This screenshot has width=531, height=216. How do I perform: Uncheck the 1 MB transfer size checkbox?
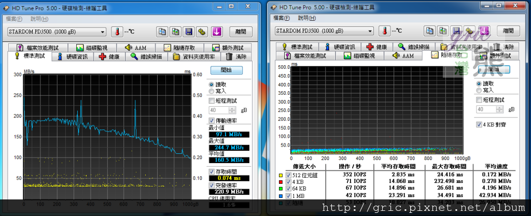click(288, 195)
